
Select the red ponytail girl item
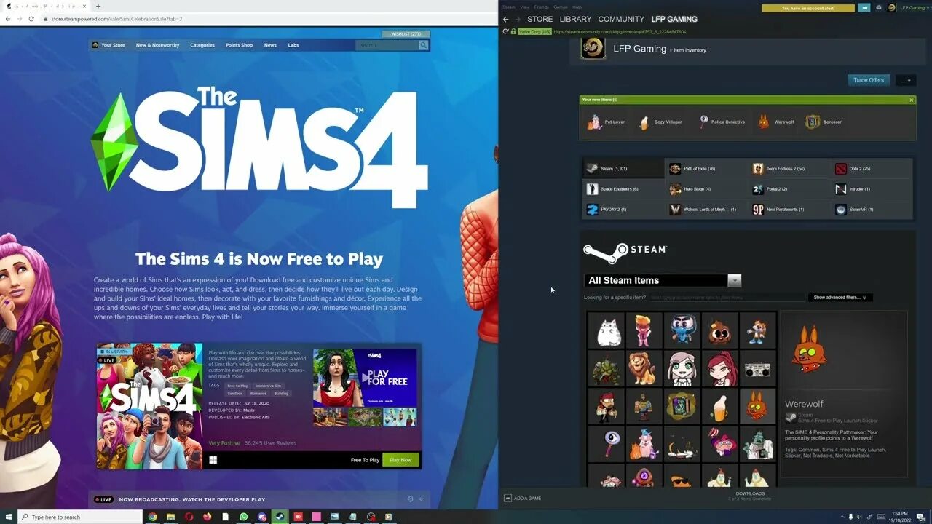click(x=720, y=369)
